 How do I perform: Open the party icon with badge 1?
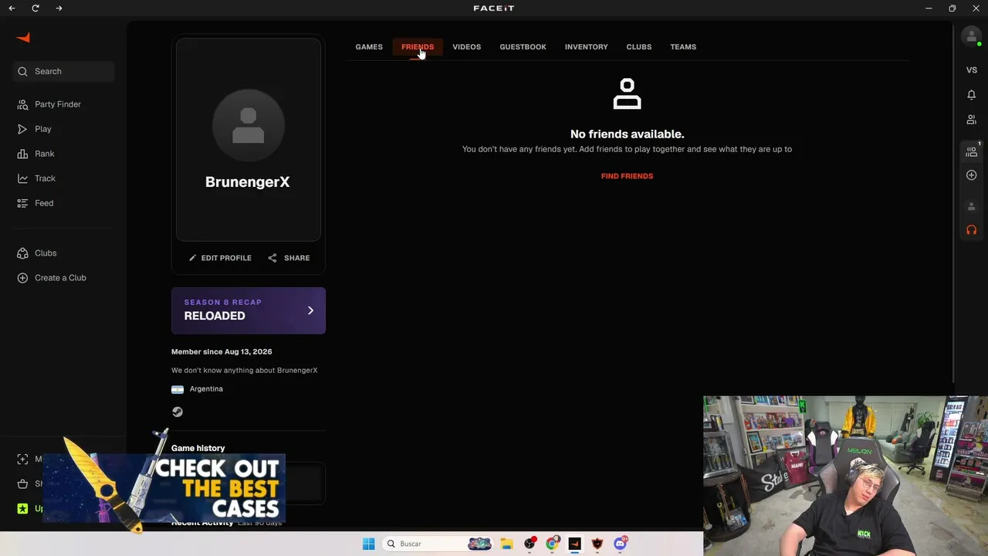[x=972, y=151]
